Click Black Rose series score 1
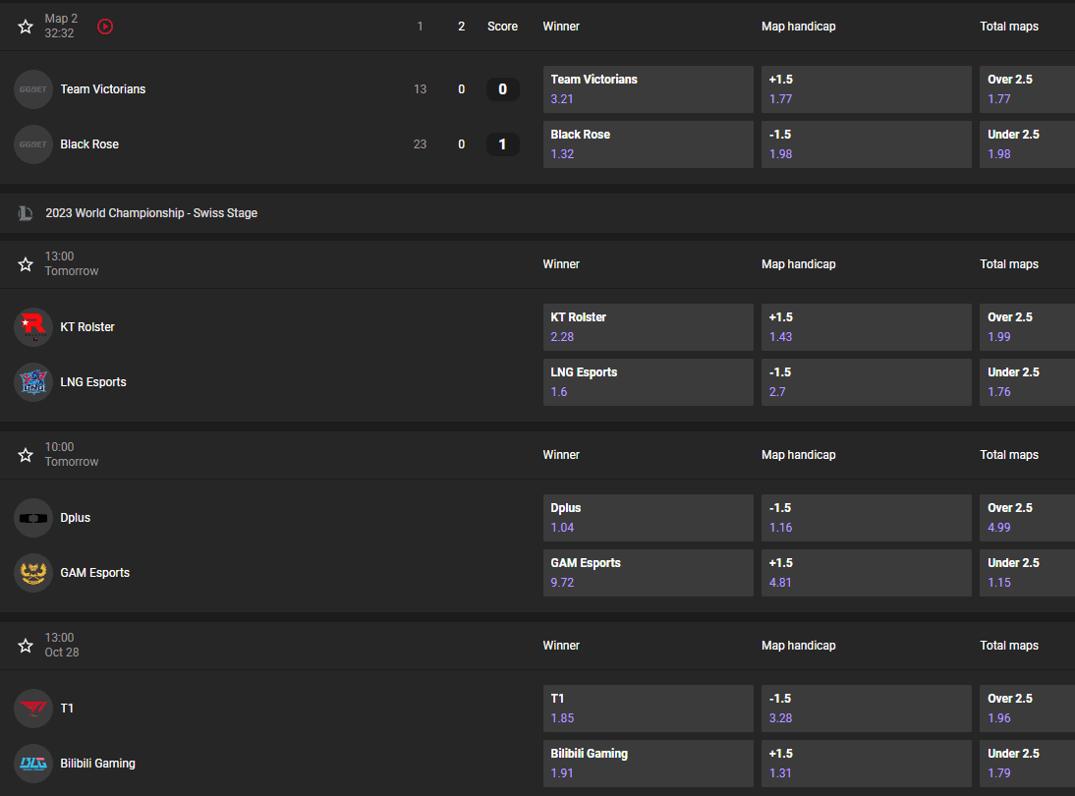Screen dimensions: 1075x796 502,144
